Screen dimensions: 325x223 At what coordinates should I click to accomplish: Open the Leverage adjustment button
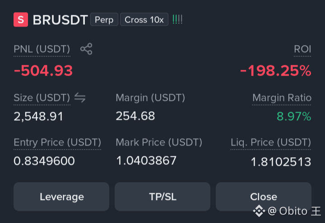[61, 196]
